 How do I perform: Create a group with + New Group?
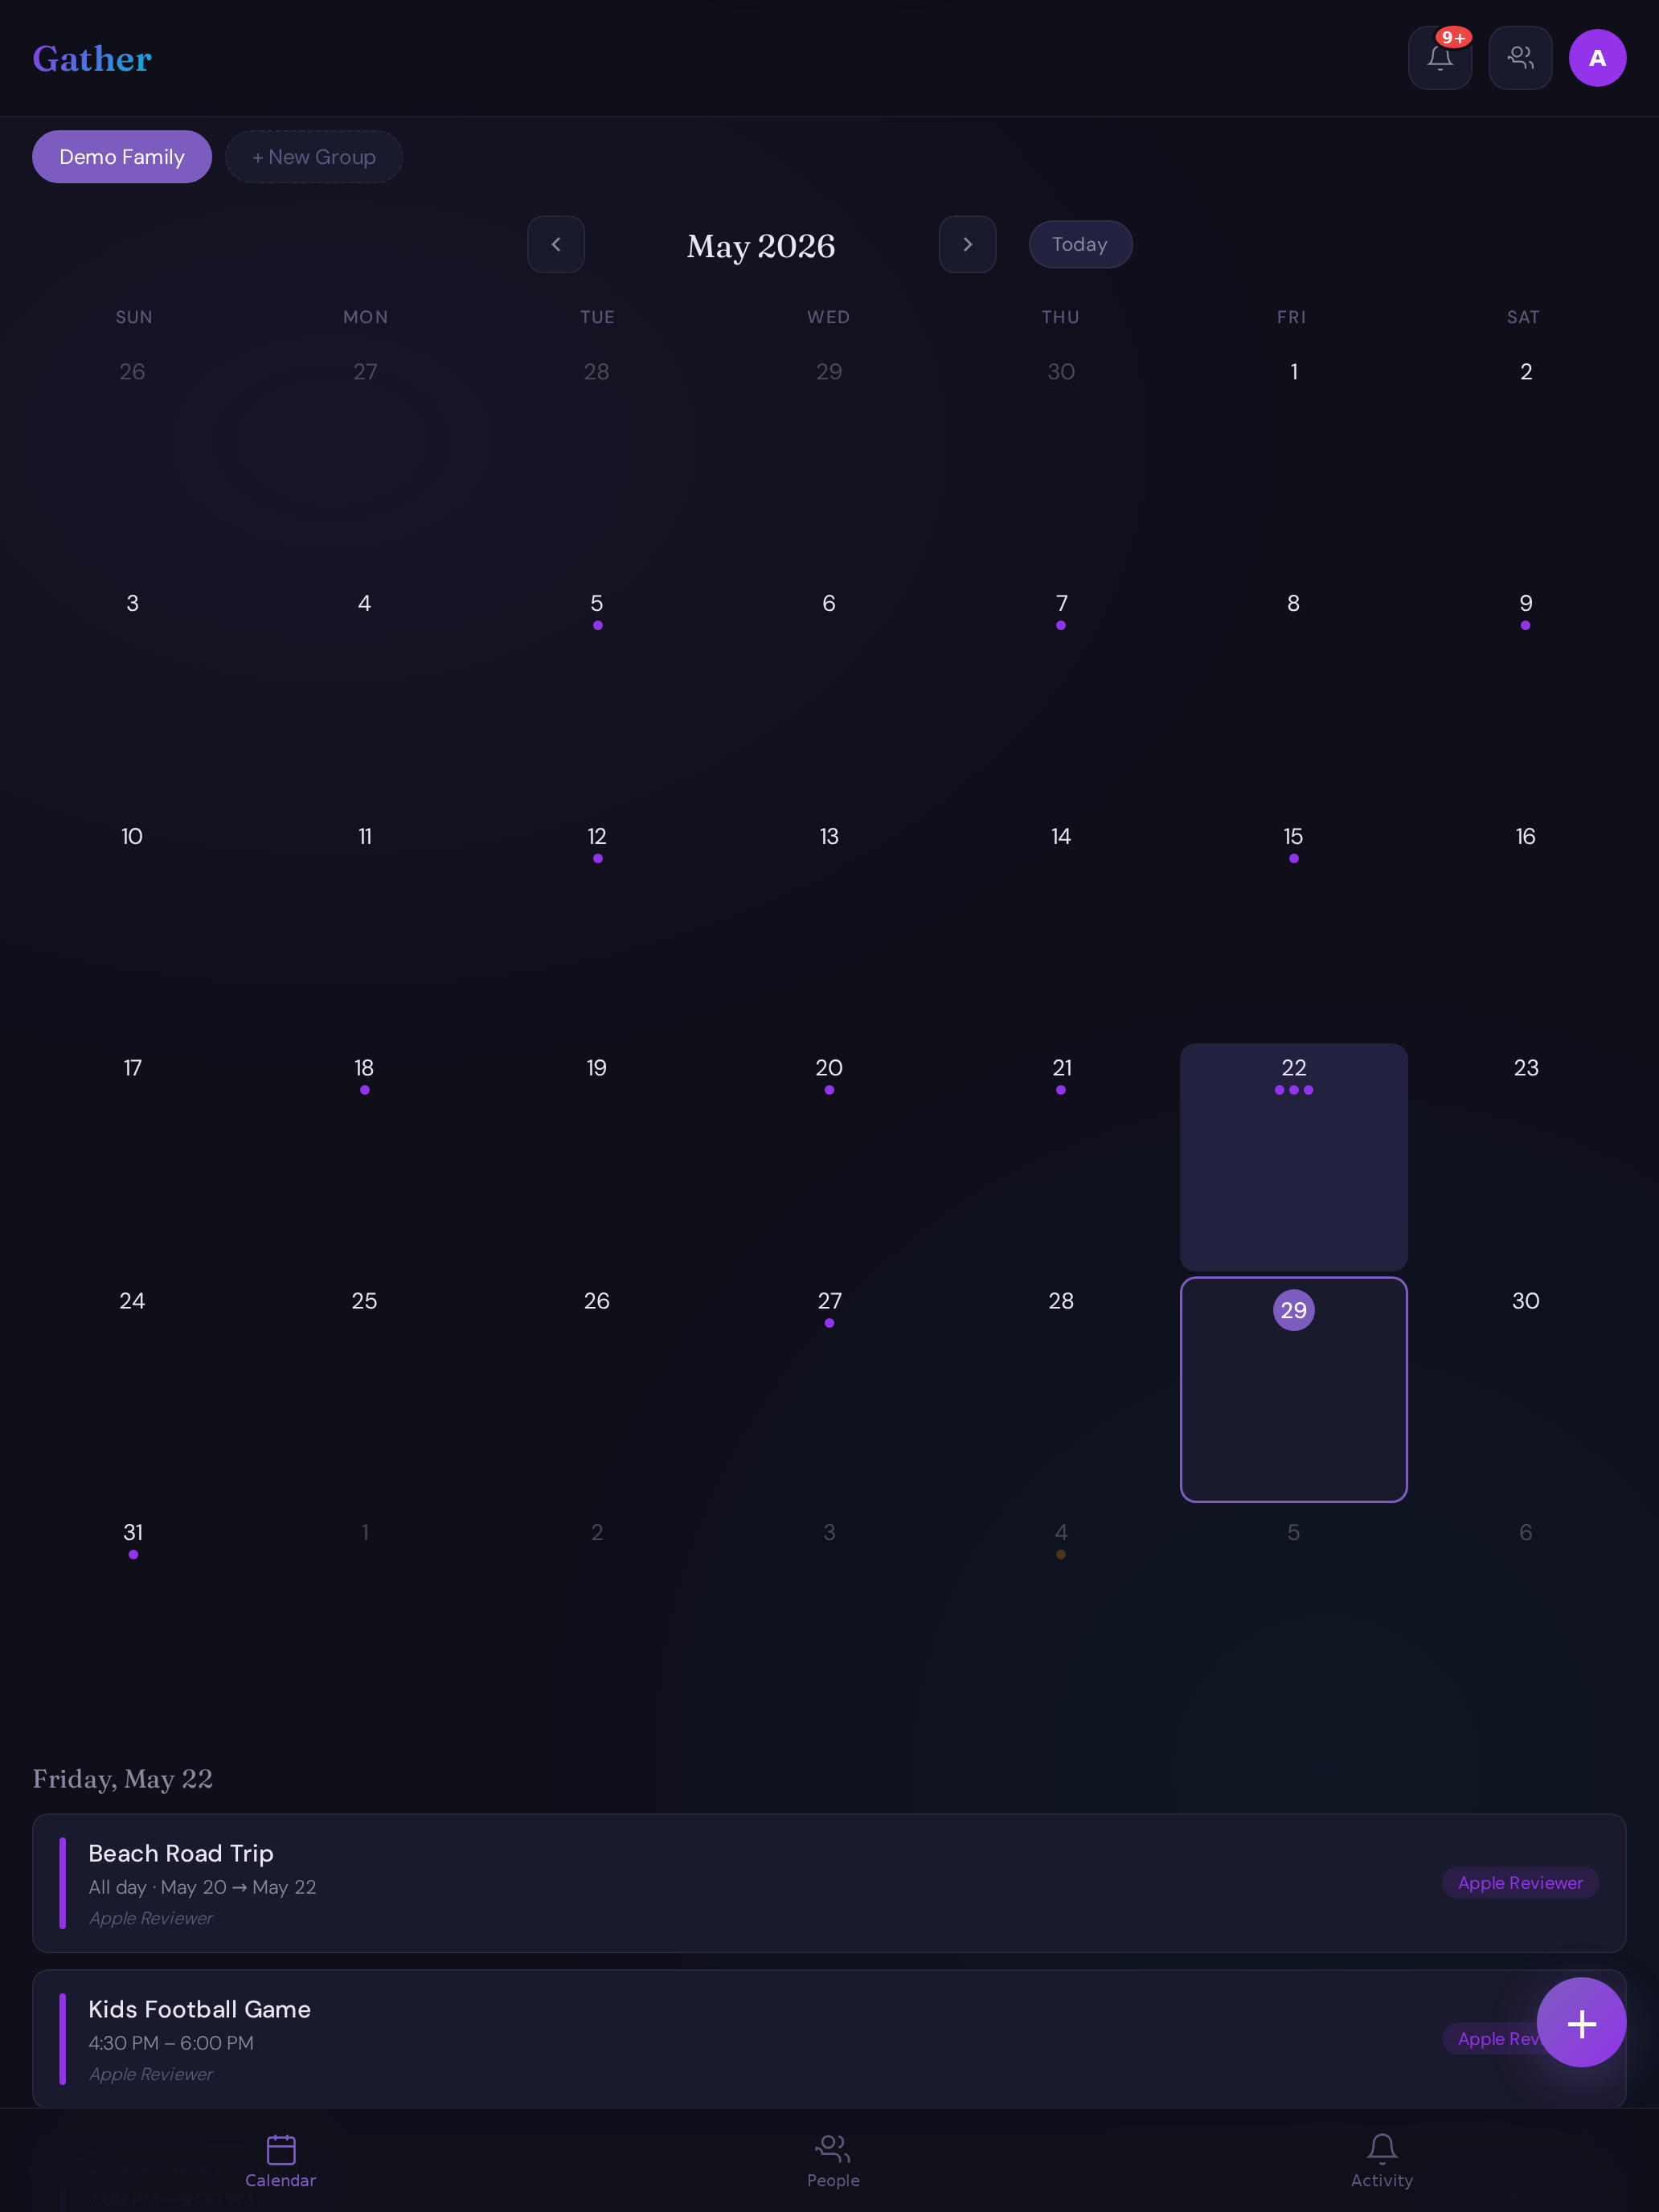click(314, 157)
